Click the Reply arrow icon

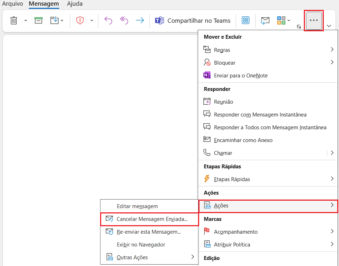(x=108, y=21)
